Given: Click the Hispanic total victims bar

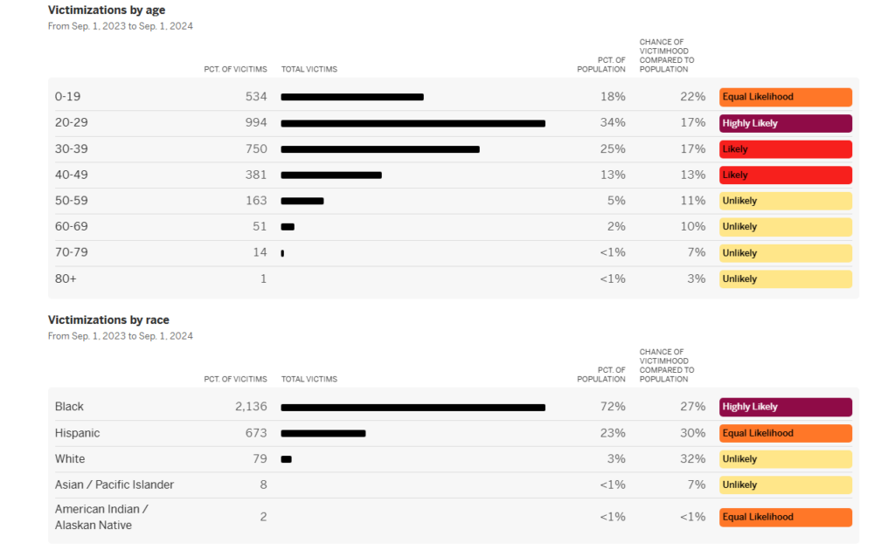Looking at the screenshot, I should (x=323, y=433).
